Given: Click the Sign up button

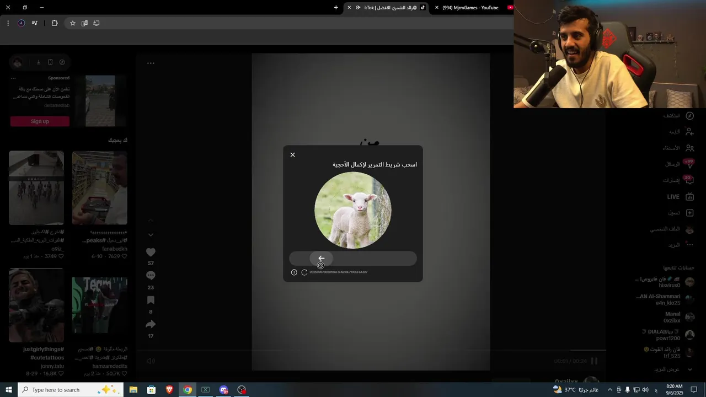Looking at the screenshot, I should coord(40,121).
